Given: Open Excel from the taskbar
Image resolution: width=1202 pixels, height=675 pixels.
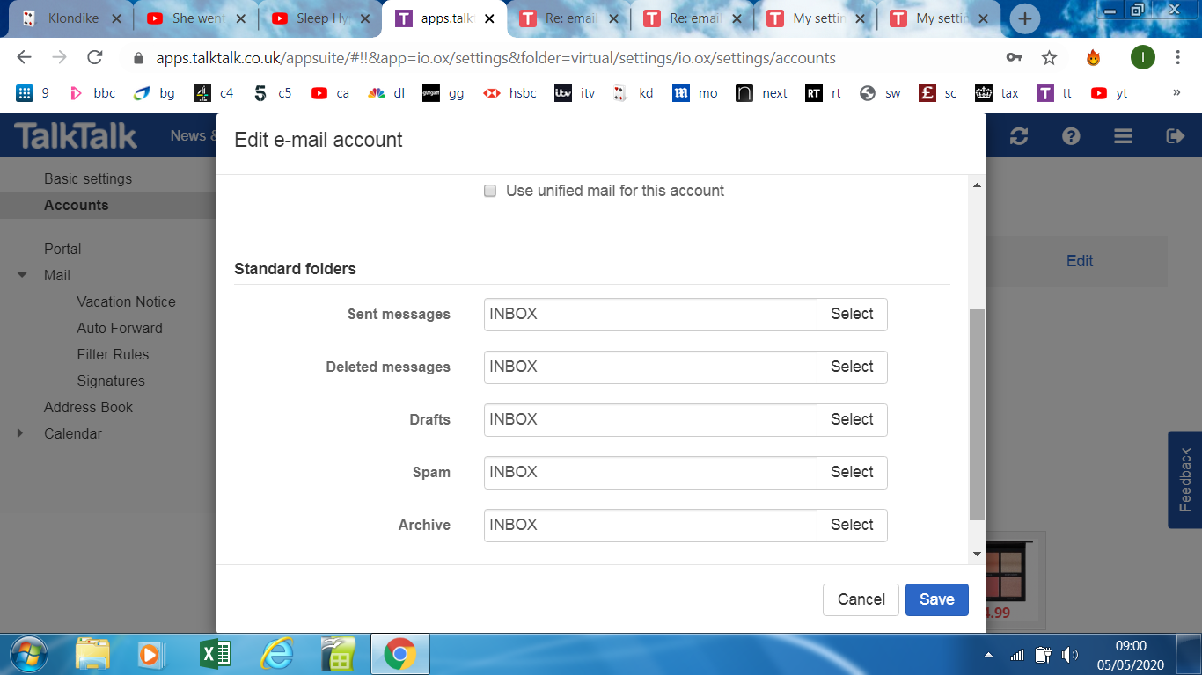Looking at the screenshot, I should pyautogui.click(x=214, y=654).
